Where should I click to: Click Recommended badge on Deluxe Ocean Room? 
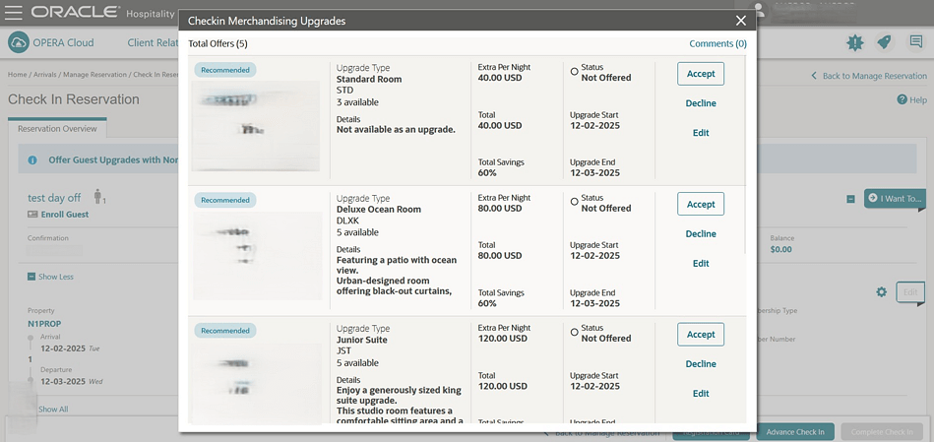tap(225, 200)
